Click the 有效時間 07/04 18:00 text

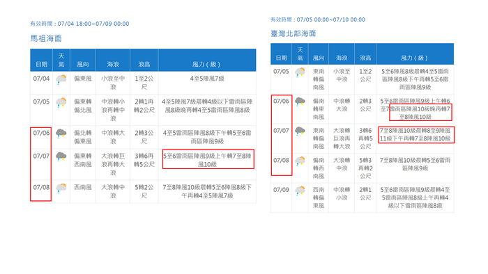point(79,24)
